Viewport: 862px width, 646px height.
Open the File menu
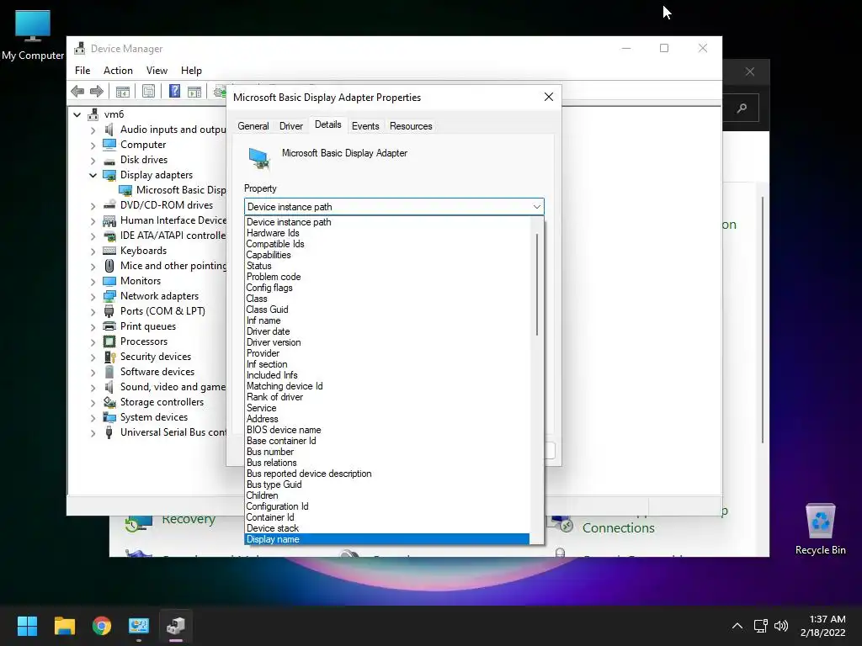coord(82,71)
